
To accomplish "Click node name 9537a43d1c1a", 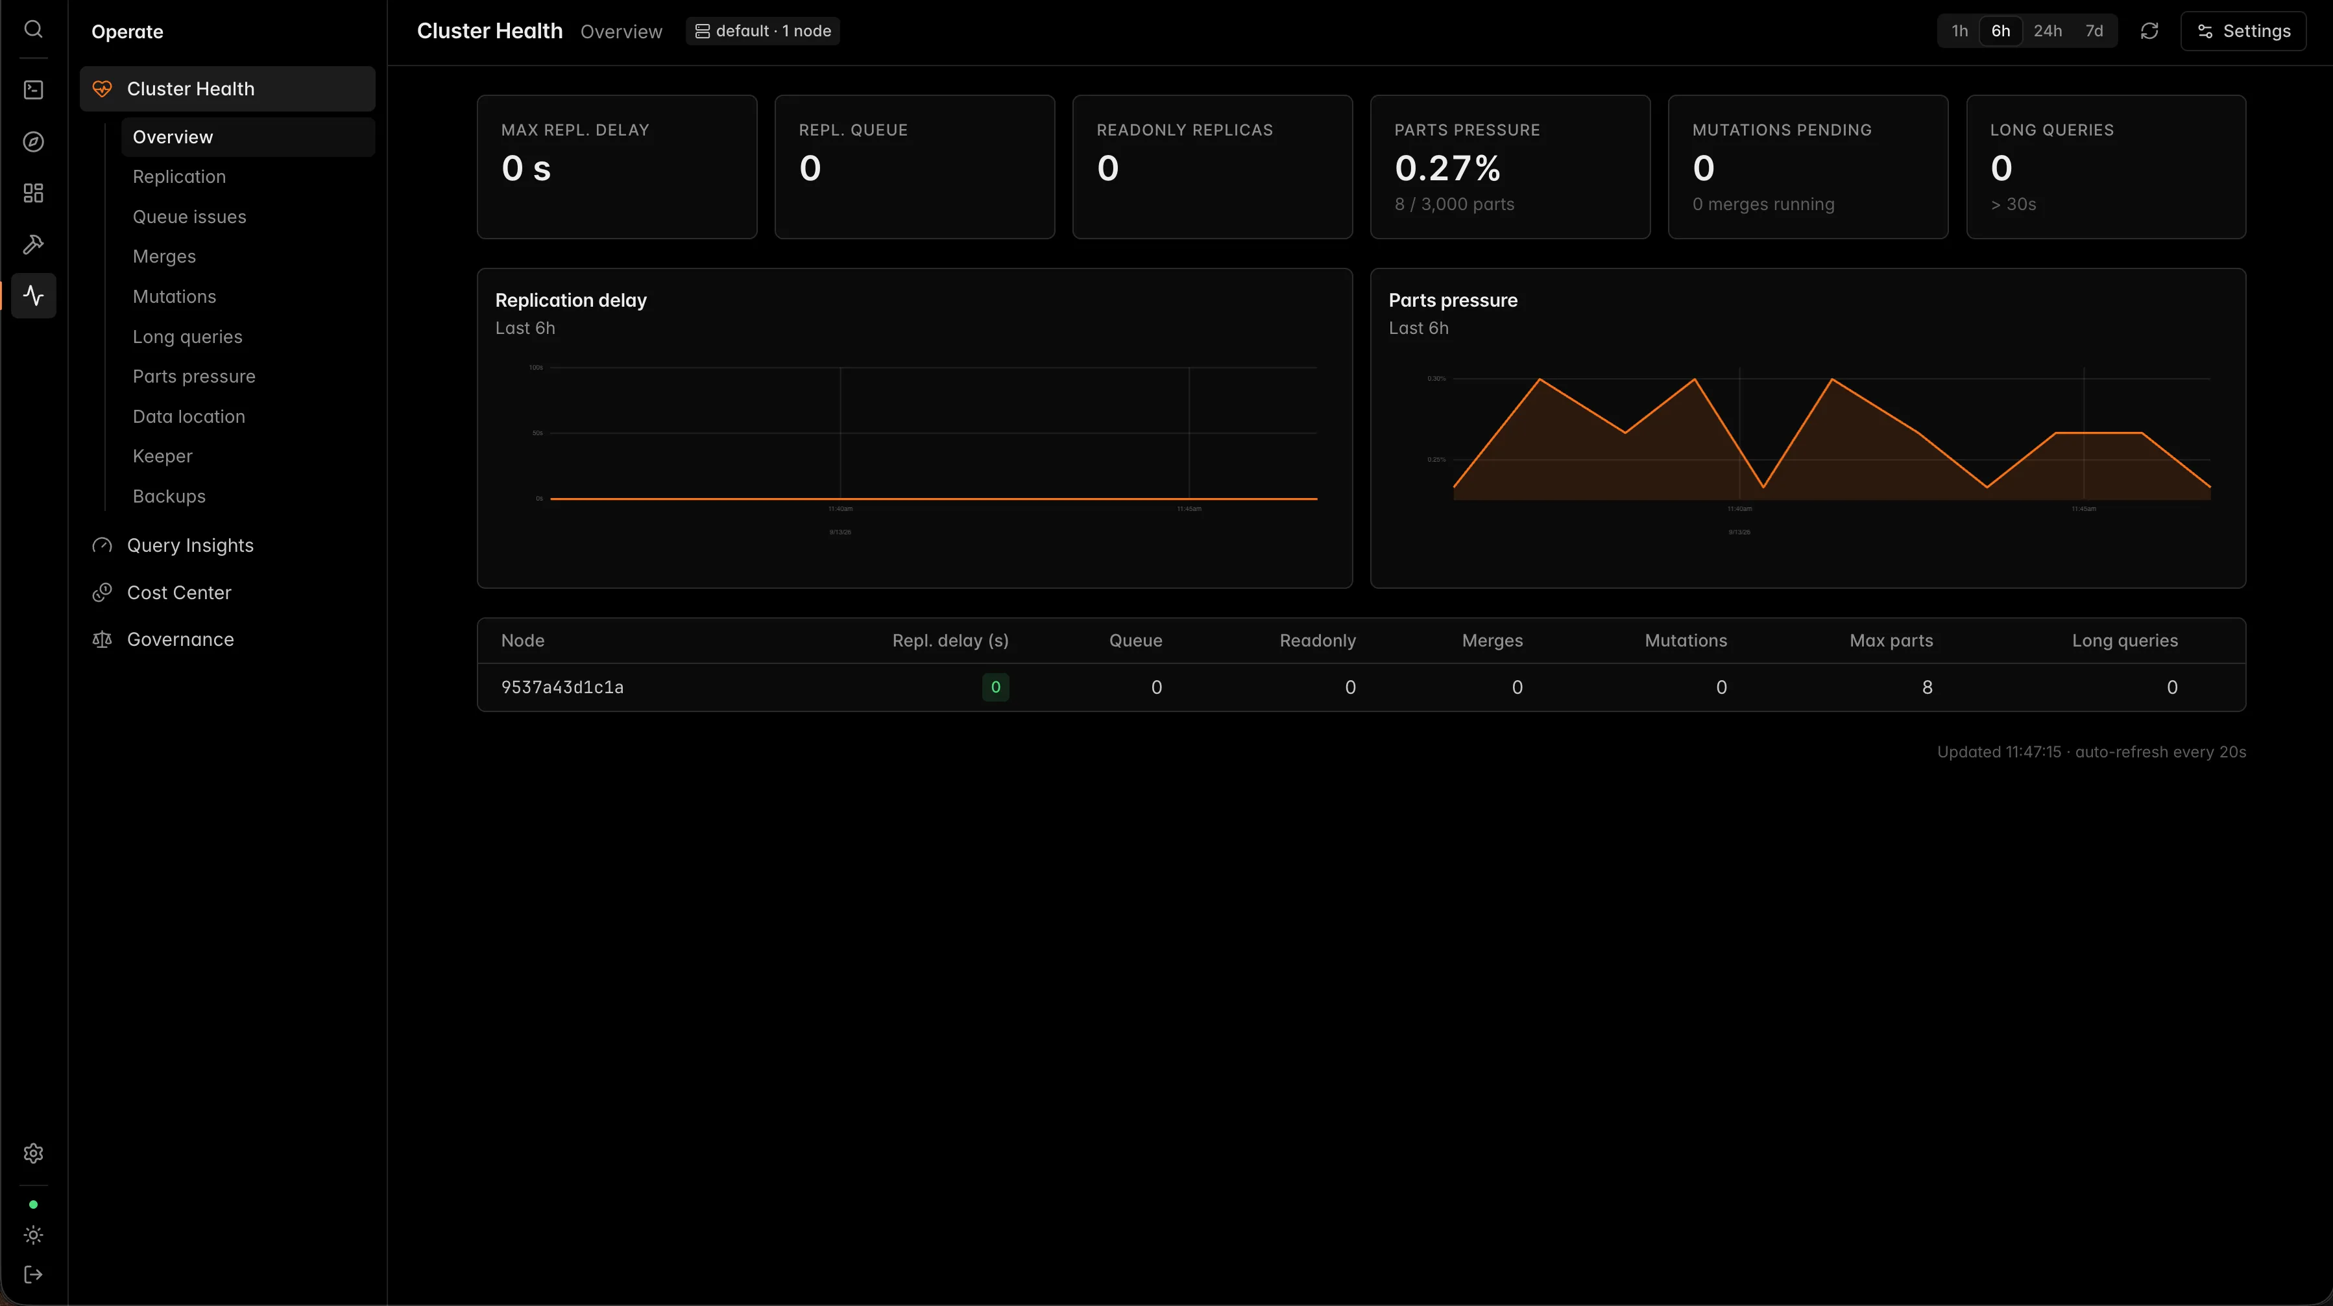I will point(562,687).
